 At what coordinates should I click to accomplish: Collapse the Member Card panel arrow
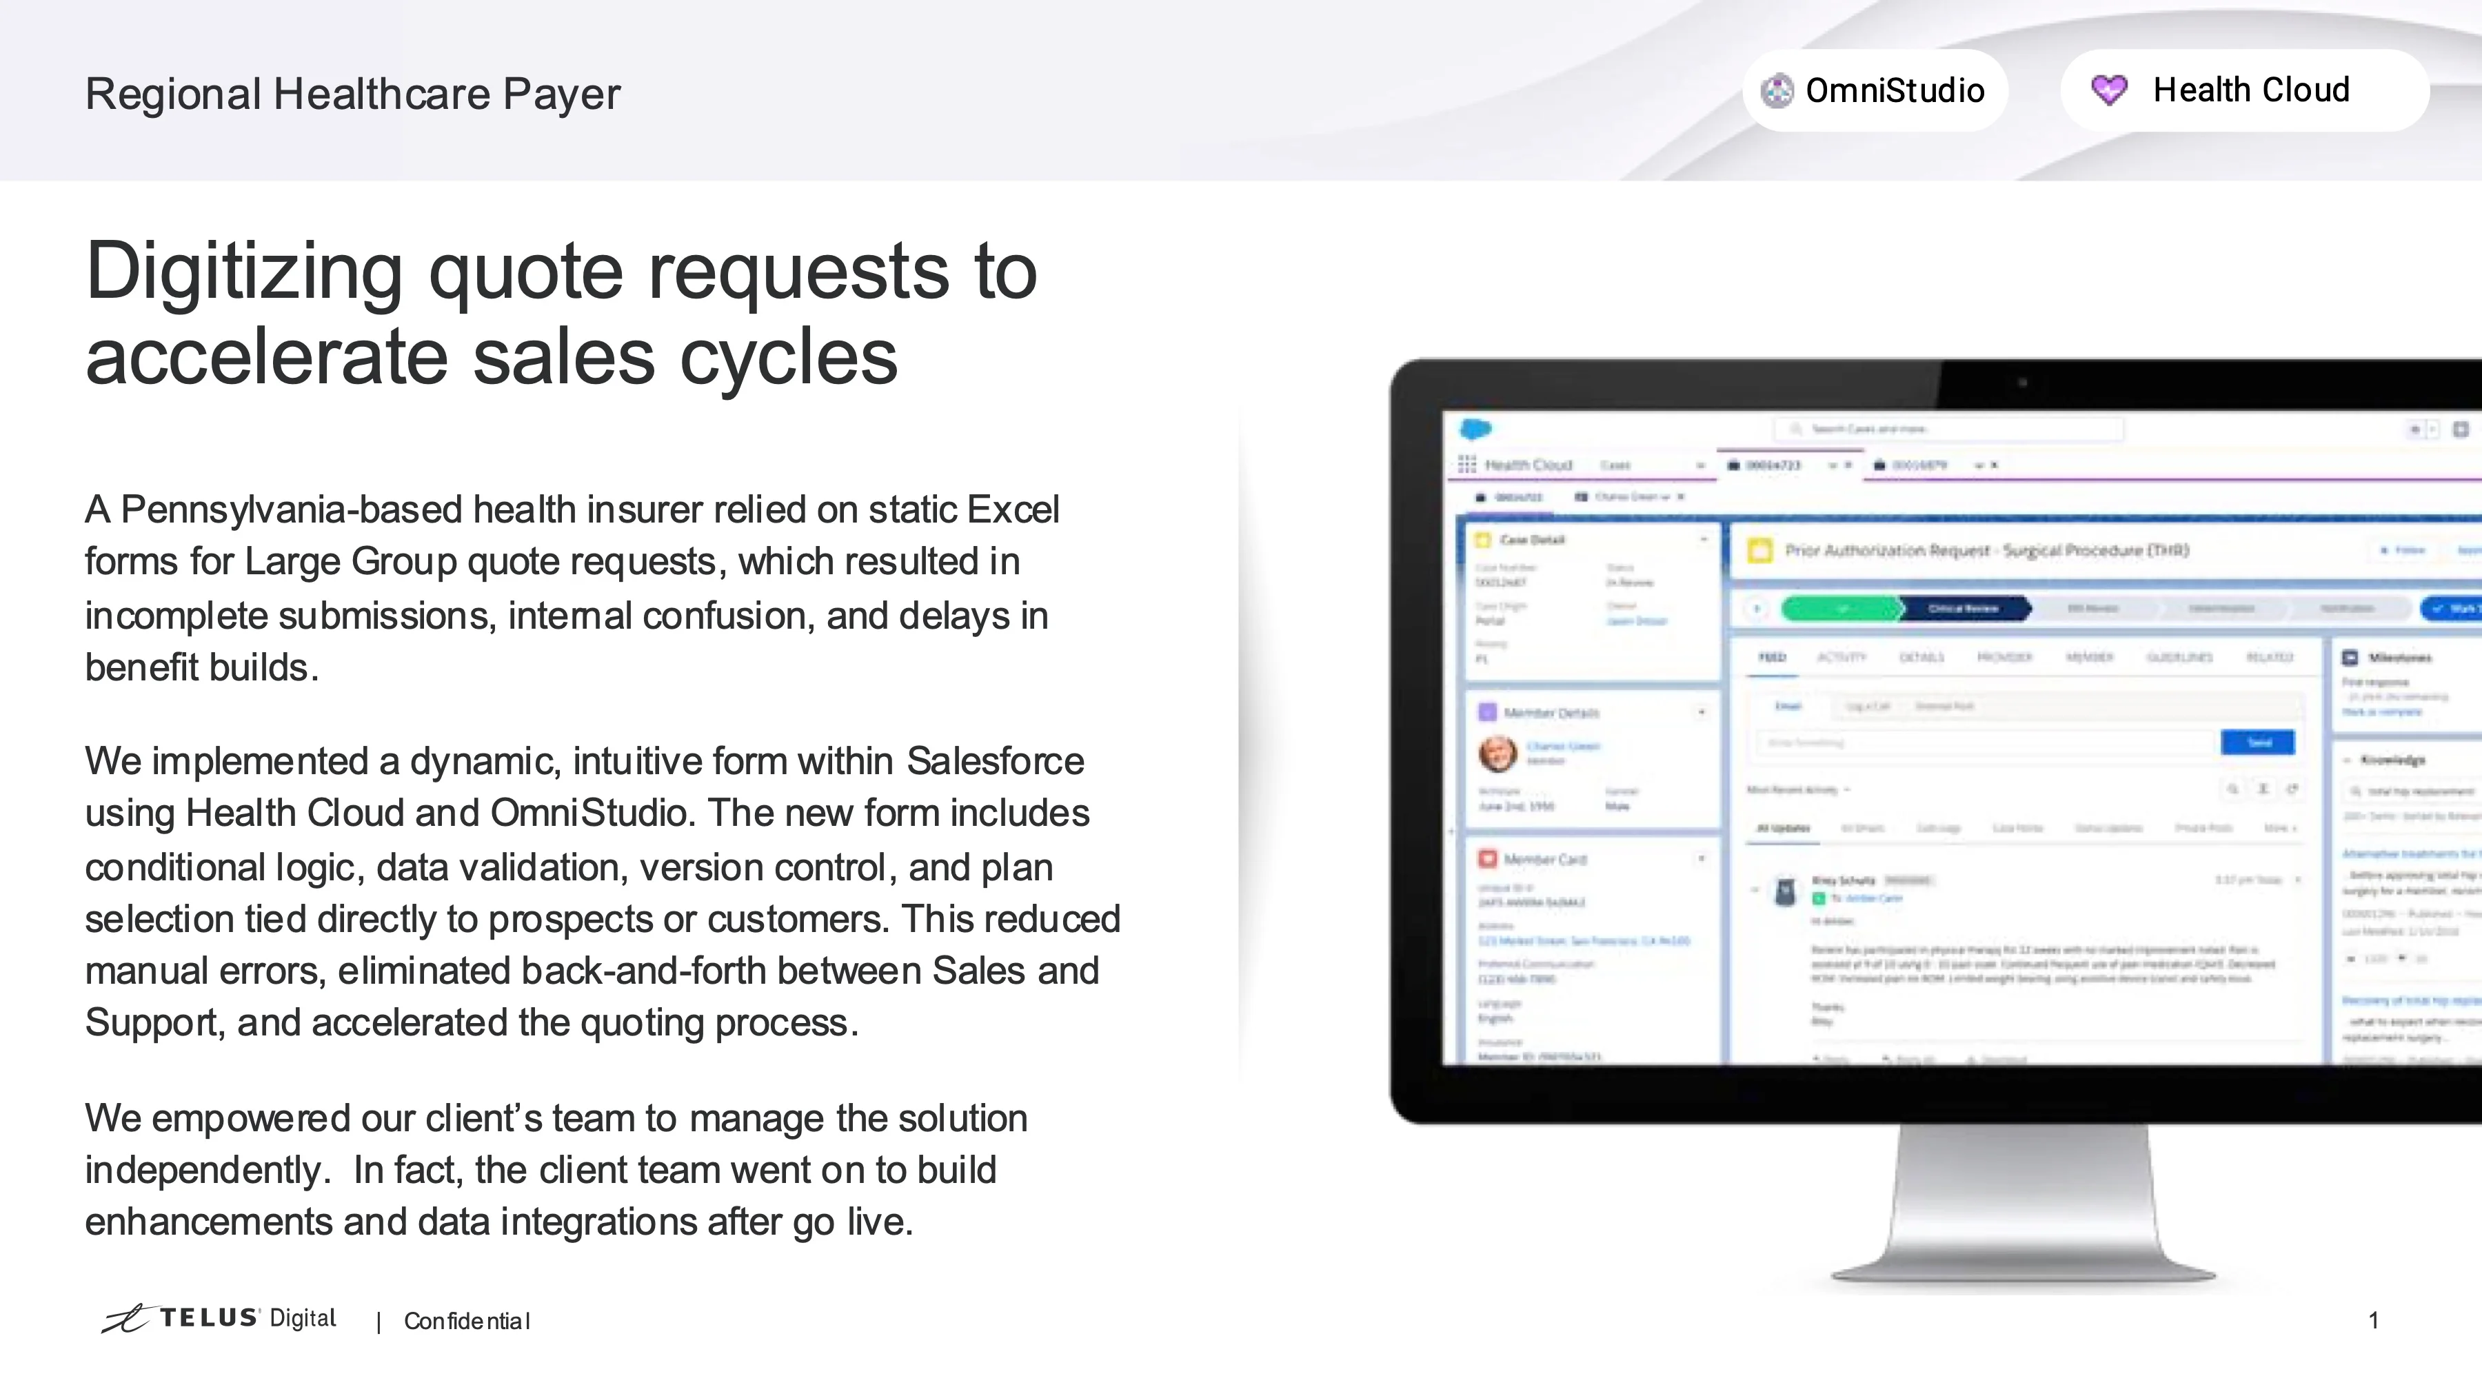point(1702,858)
